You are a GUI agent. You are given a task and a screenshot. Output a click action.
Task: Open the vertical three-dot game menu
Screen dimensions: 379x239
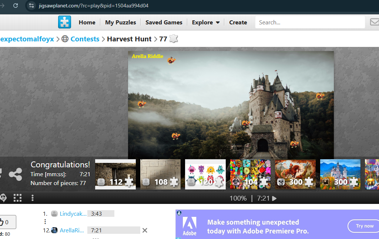[x=33, y=198]
